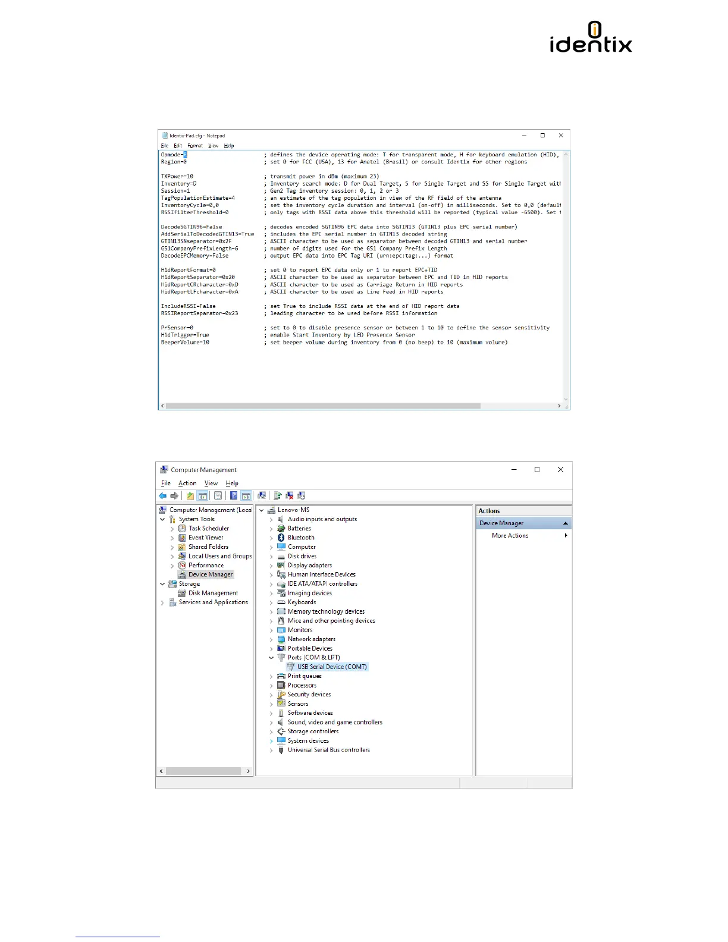
Task: Select the 'Memory technology devices' row
Action: (326, 611)
